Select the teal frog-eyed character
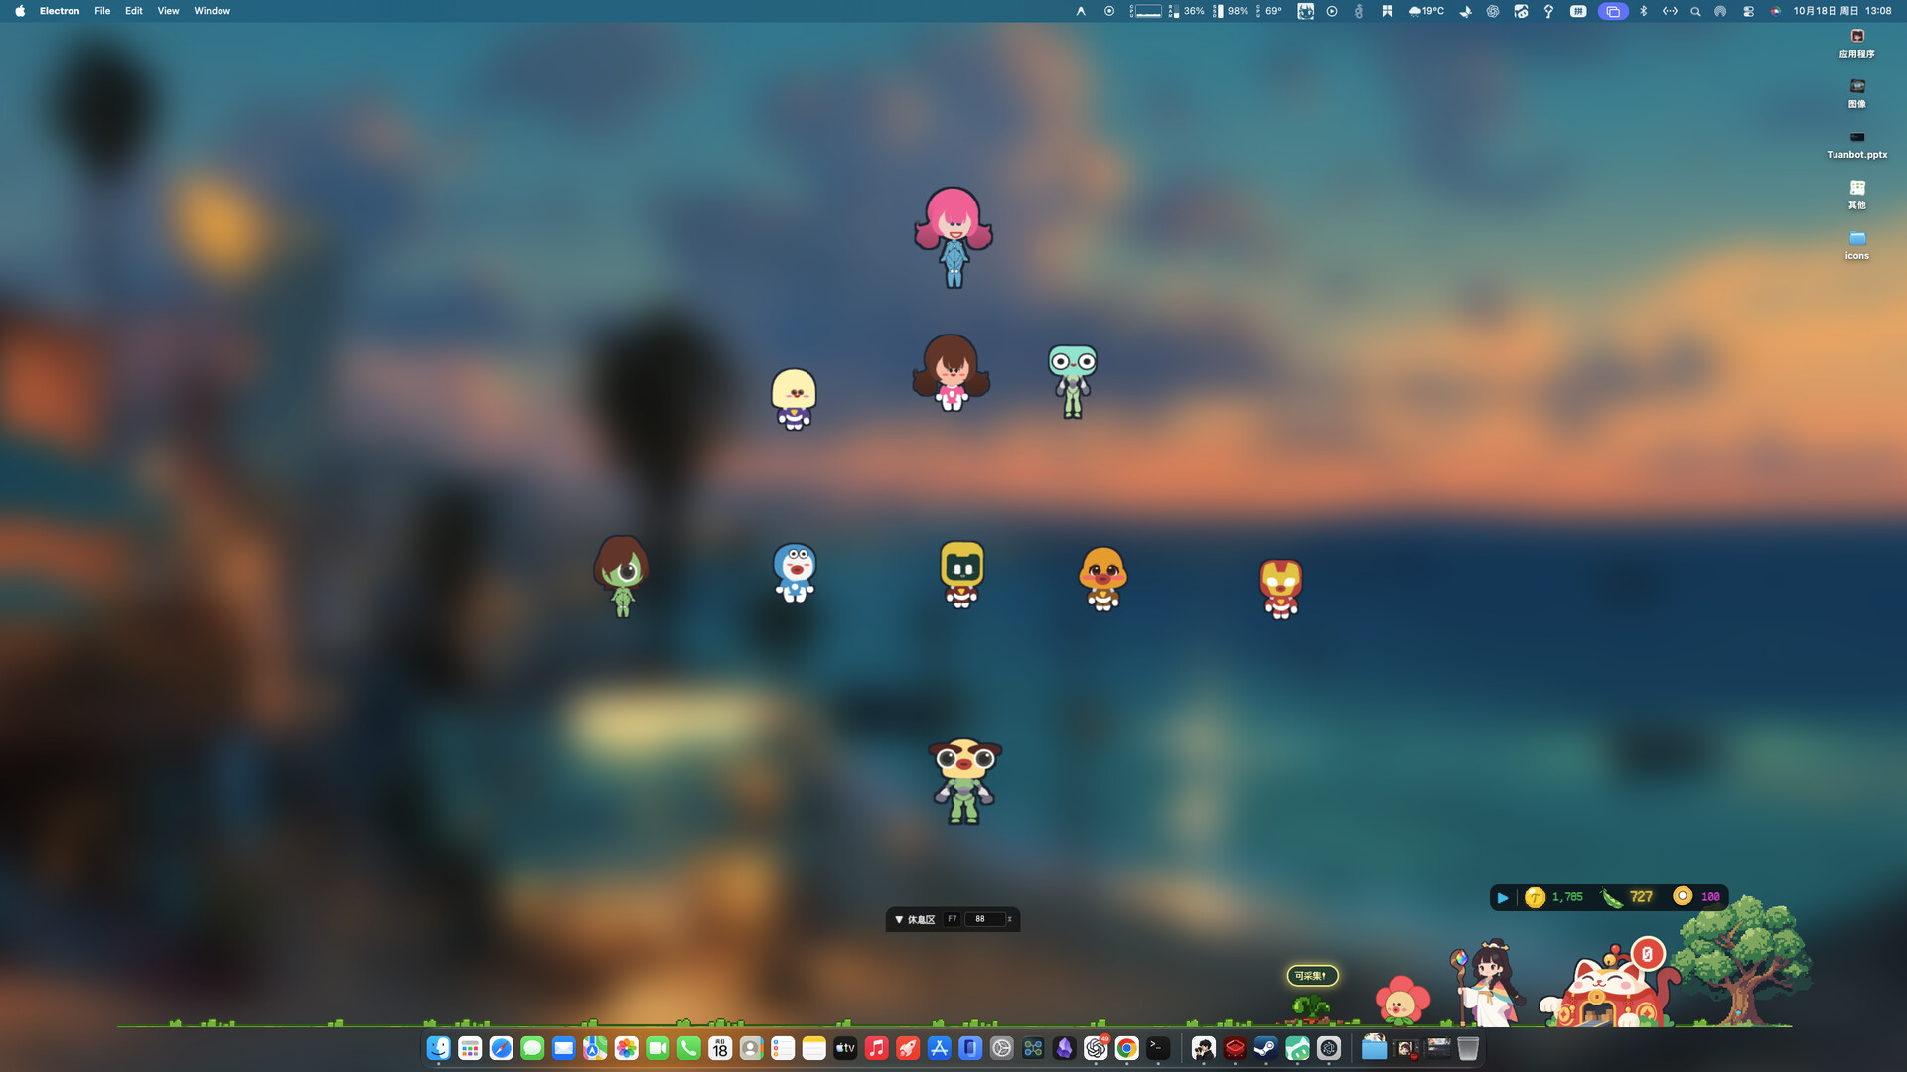This screenshot has height=1072, width=1907. tap(1072, 381)
